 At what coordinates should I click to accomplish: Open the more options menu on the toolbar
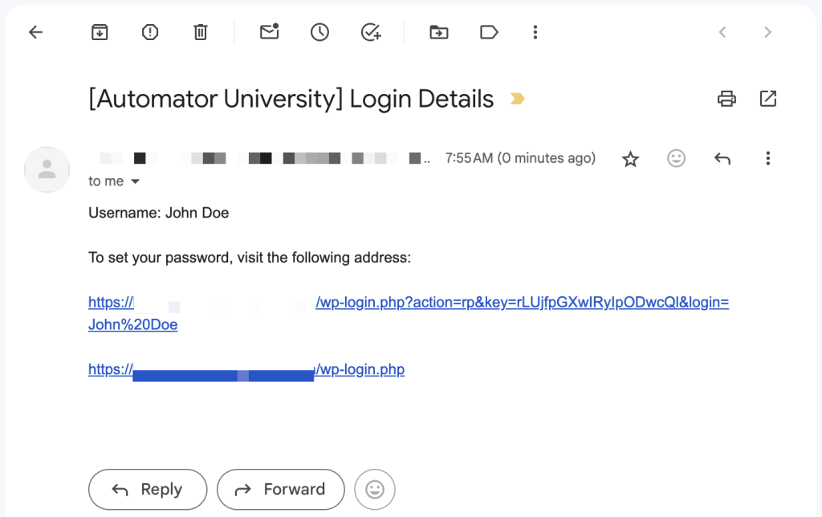point(535,32)
